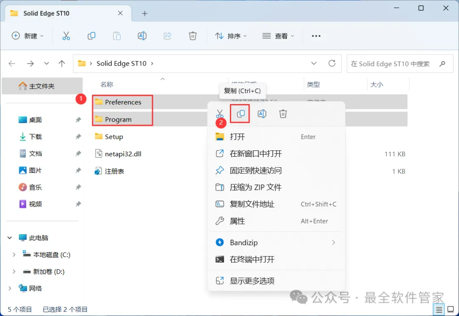
Task: Click the search magnifier icon
Action: pos(442,63)
